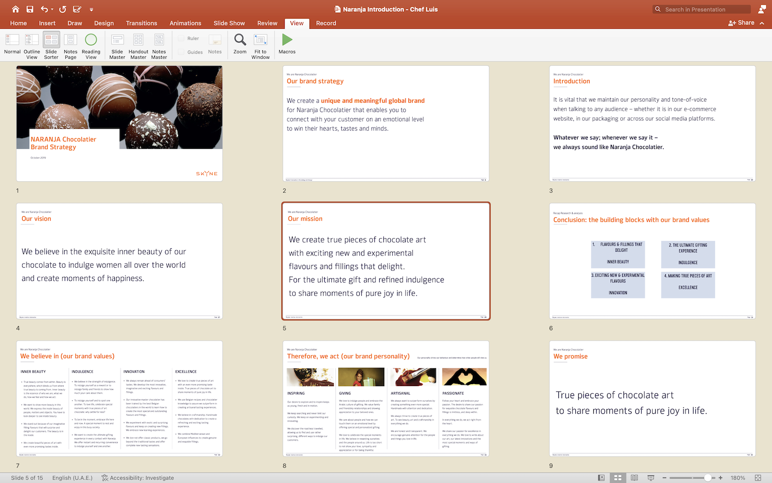The image size is (772, 483).
Task: Select slide 7 We believe in
Action: 120,399
